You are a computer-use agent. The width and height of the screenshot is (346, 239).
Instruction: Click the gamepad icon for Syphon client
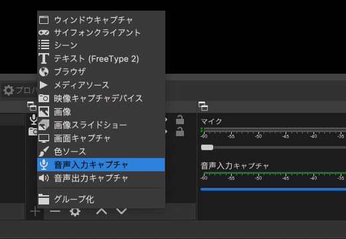tap(44, 33)
